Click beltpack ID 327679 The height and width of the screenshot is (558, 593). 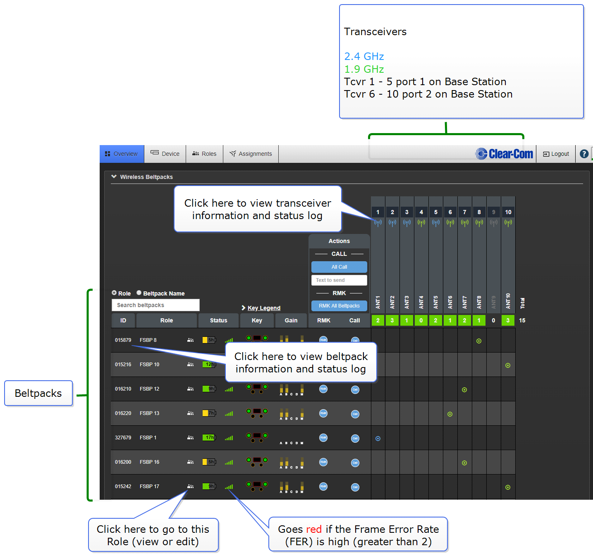(123, 438)
